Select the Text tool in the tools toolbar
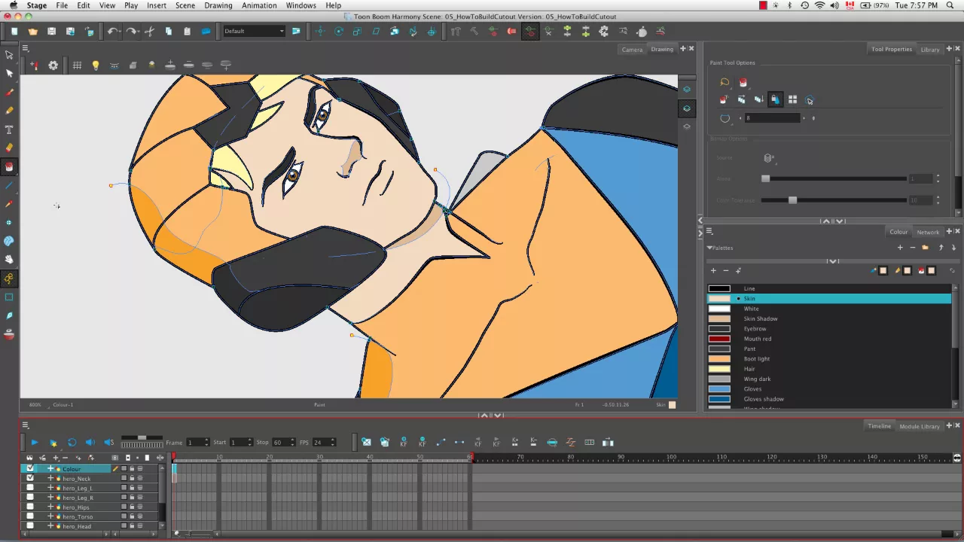 (x=9, y=129)
